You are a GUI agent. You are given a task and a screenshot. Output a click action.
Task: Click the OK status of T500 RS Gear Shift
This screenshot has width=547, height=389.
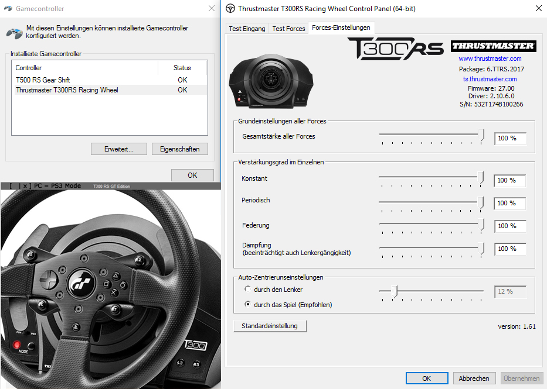182,80
